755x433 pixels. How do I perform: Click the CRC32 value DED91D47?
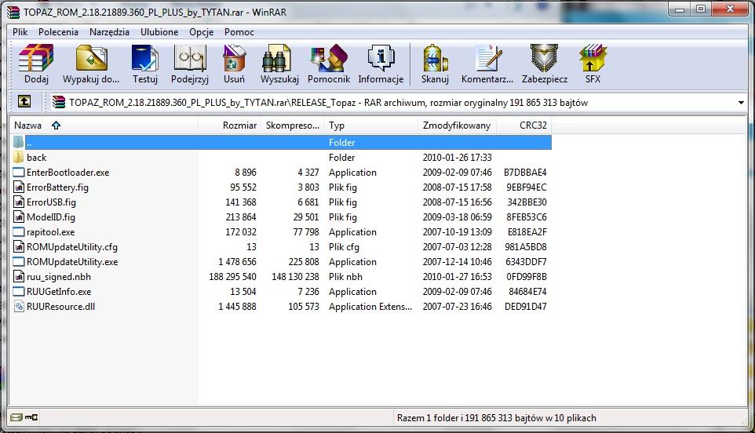click(526, 307)
